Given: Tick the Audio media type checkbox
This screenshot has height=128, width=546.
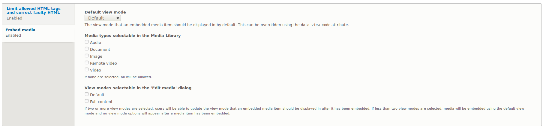Looking at the screenshot, I should (x=87, y=42).
